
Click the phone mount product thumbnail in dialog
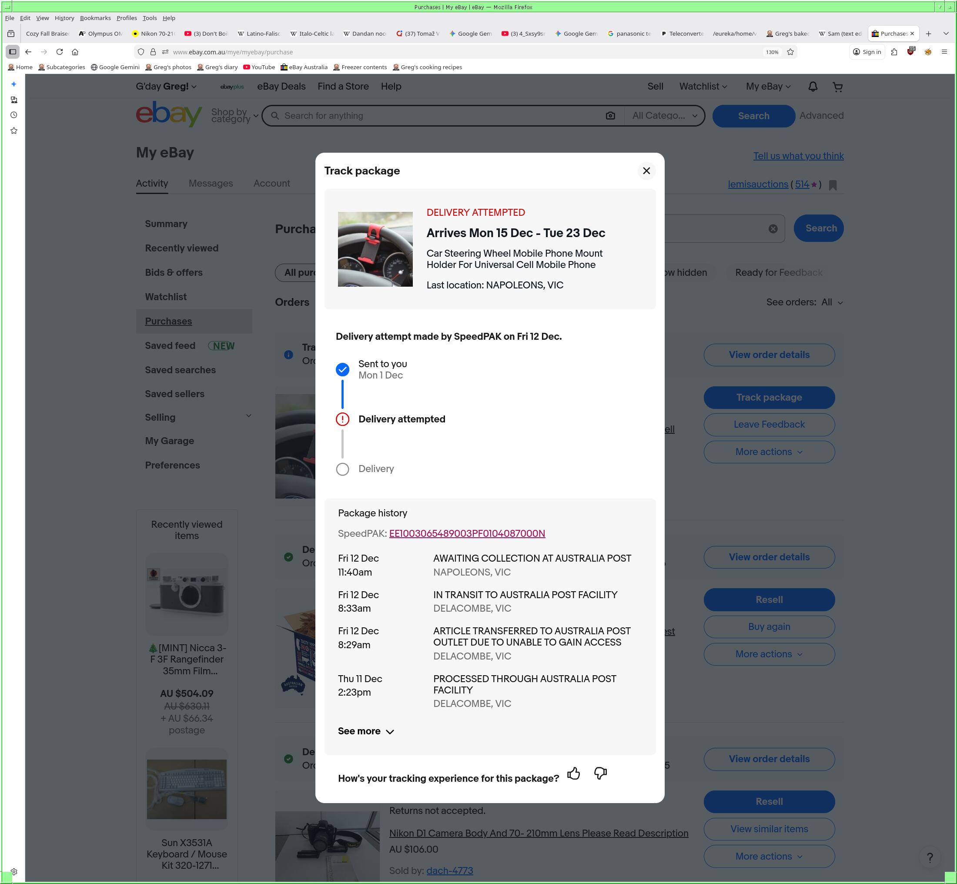(375, 249)
